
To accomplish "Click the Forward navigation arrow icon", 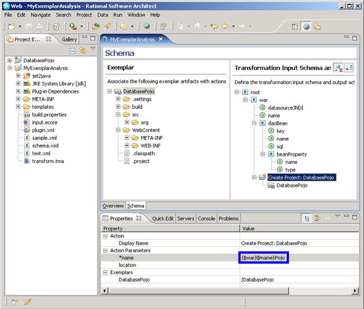I will point(242,26).
